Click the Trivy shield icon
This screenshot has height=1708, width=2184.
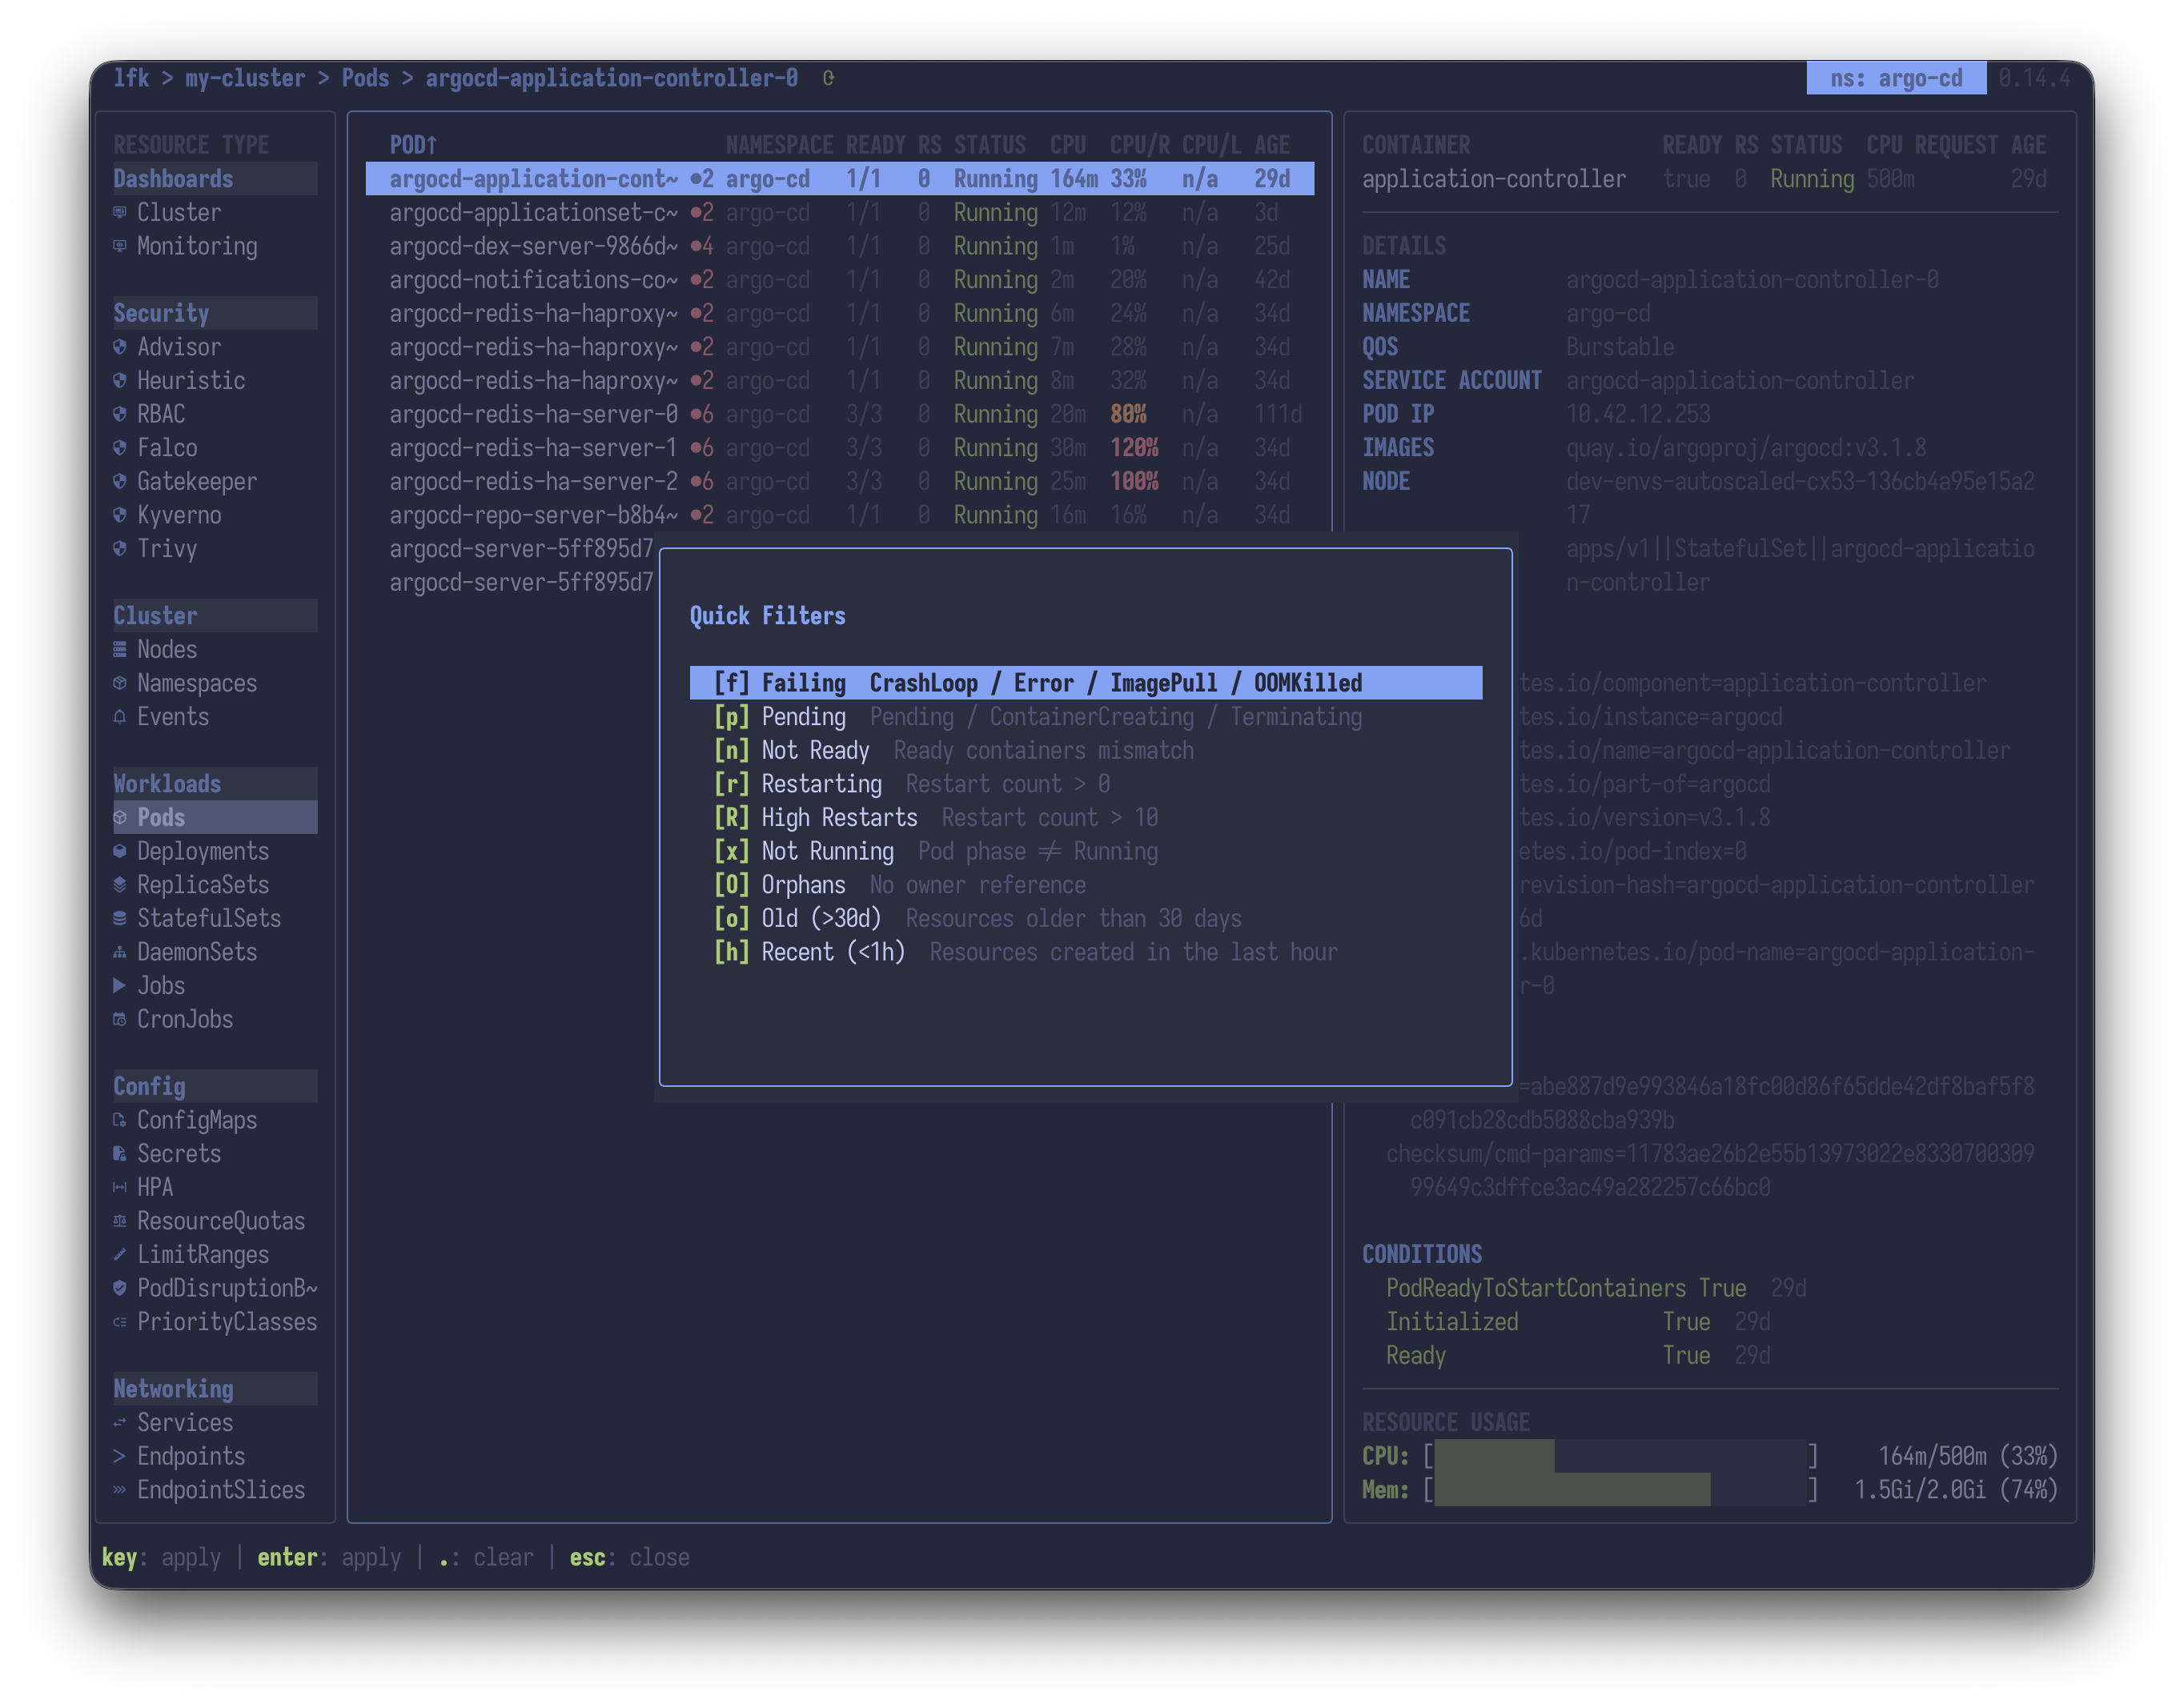120,548
